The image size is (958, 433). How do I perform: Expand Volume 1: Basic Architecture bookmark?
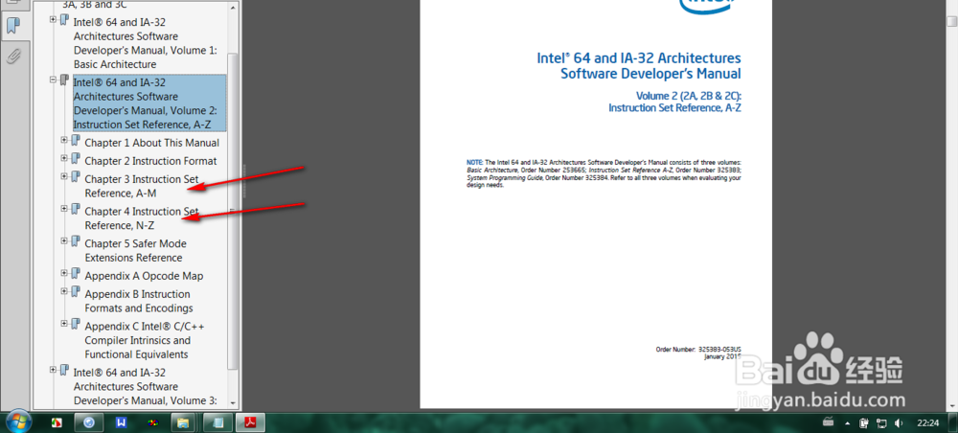click(x=53, y=19)
